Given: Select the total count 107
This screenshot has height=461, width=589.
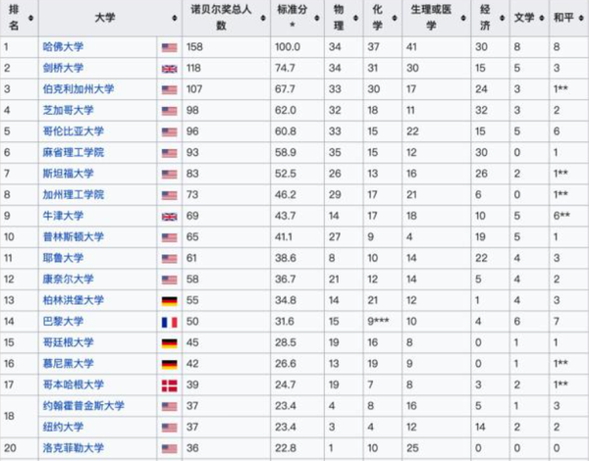Looking at the screenshot, I should [x=194, y=89].
